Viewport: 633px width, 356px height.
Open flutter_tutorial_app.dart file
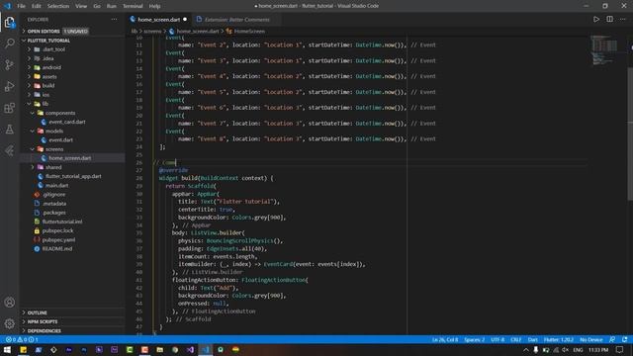72,176
